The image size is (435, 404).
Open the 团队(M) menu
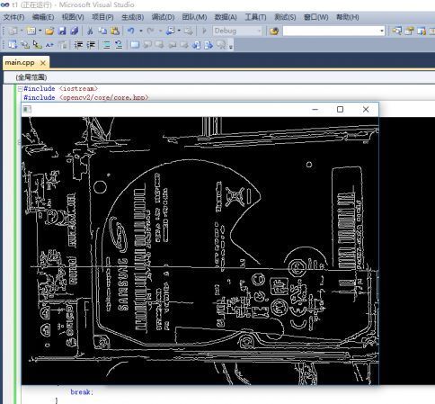click(194, 17)
